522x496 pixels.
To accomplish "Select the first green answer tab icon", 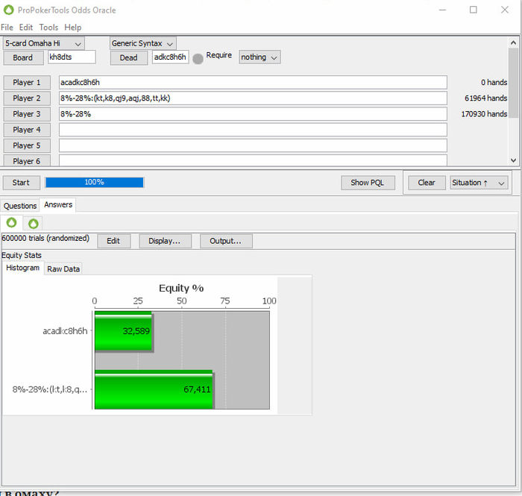I will pyautogui.click(x=12, y=222).
